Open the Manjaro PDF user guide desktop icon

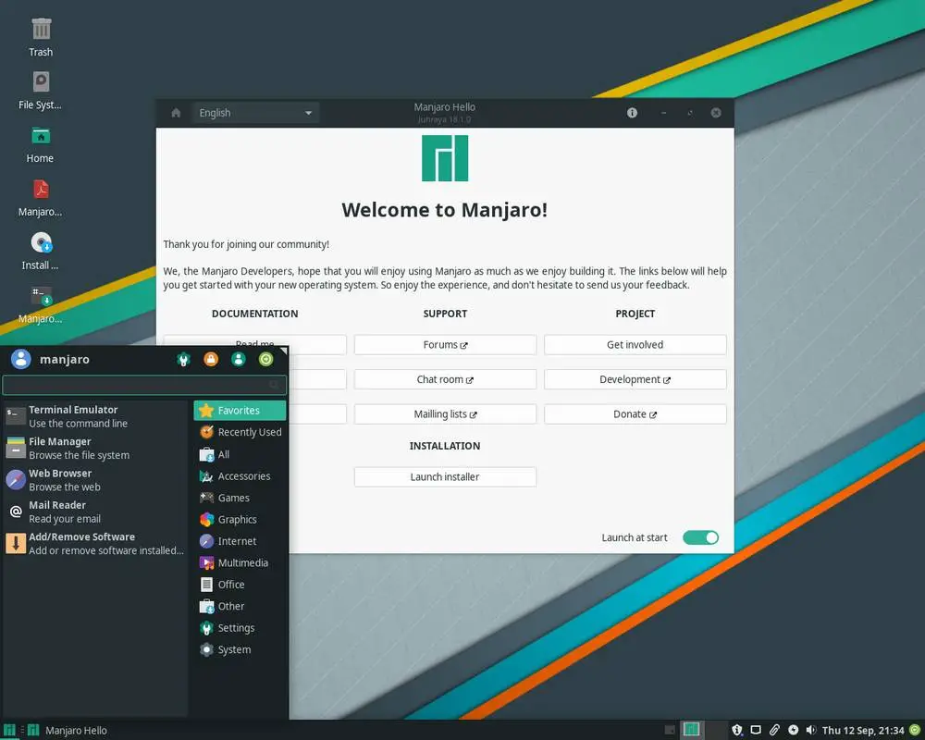pos(40,197)
